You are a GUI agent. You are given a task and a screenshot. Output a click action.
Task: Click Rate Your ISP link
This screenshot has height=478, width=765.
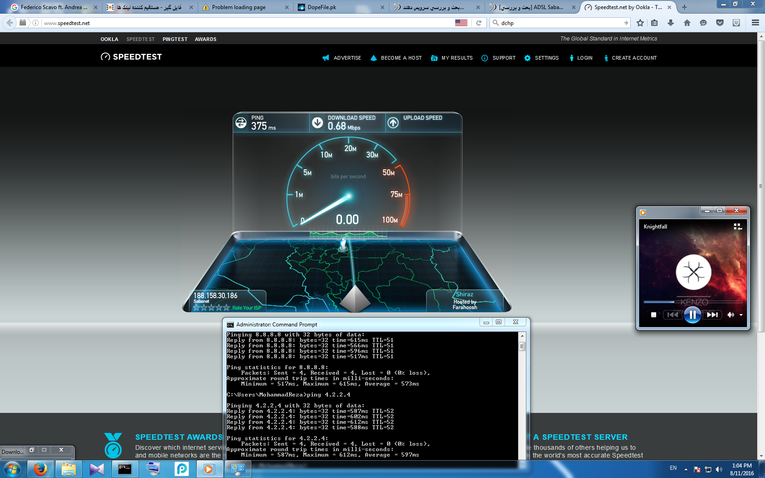point(247,308)
